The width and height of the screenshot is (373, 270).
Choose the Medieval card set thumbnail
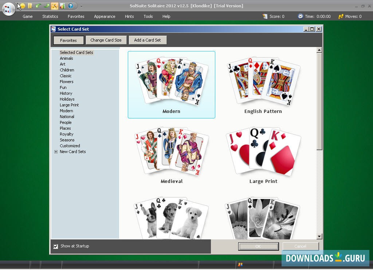(172, 155)
